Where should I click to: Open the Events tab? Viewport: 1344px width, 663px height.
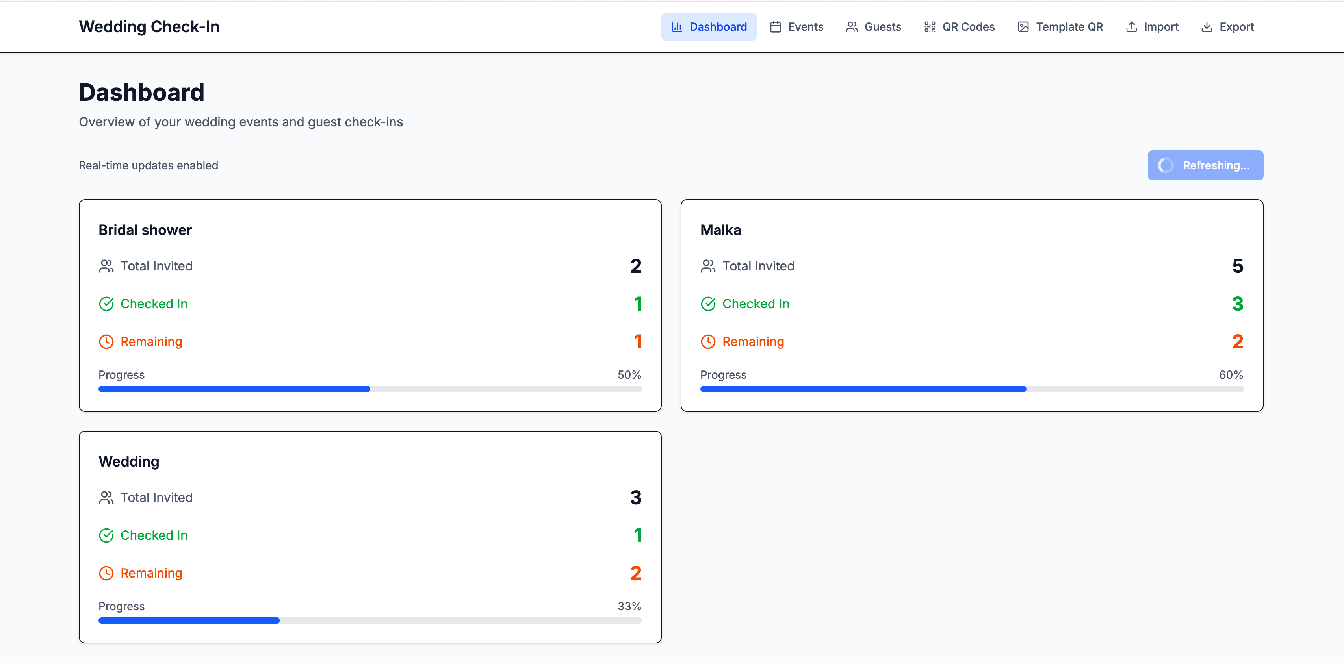pos(797,27)
